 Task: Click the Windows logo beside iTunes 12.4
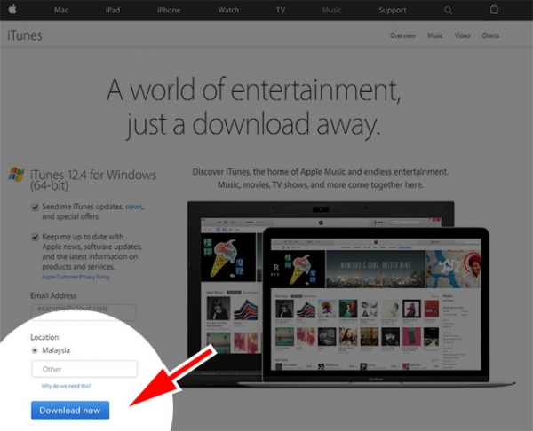point(16,175)
